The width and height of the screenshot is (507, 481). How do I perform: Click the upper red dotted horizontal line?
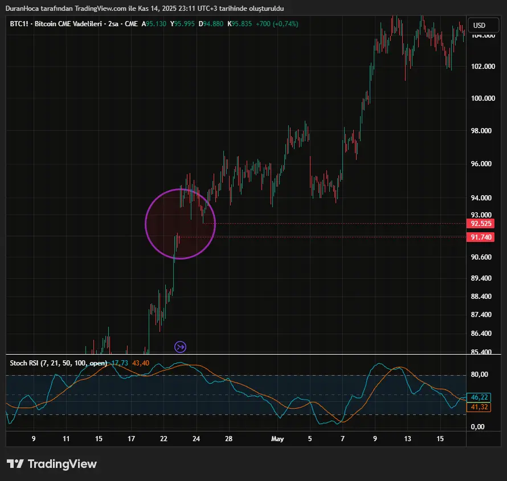tap(342, 223)
